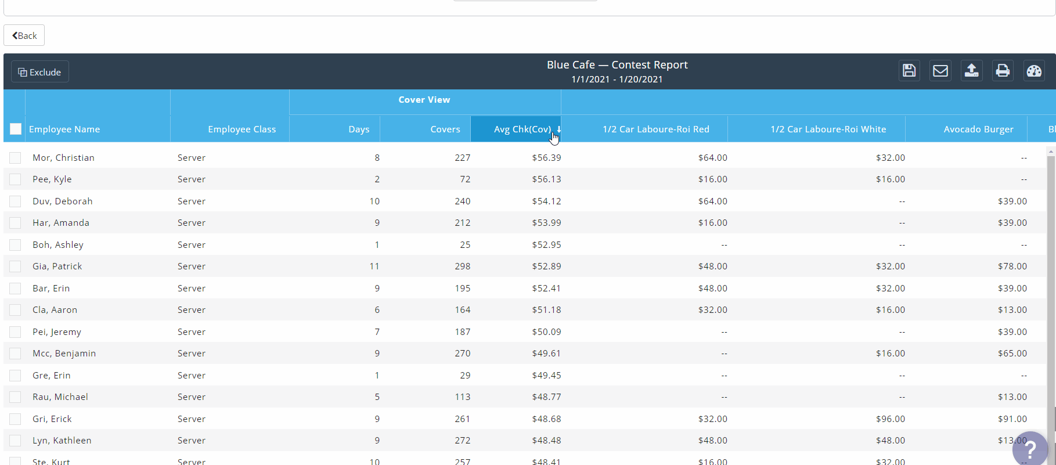Viewport: 1056px width, 465px height.
Task: Tick the checkbox for Rau, Michael
Action: click(16, 397)
